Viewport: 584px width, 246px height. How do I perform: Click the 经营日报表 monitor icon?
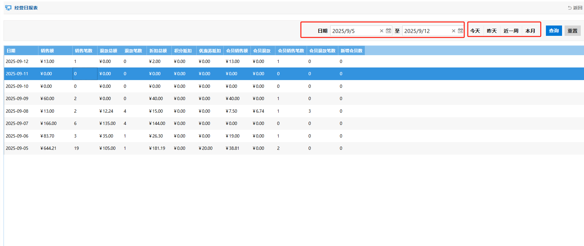8,8
